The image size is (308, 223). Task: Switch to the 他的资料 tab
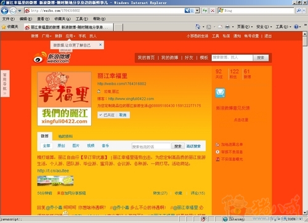click(65, 136)
